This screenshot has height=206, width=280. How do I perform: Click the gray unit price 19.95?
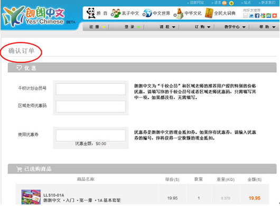coord(172,198)
